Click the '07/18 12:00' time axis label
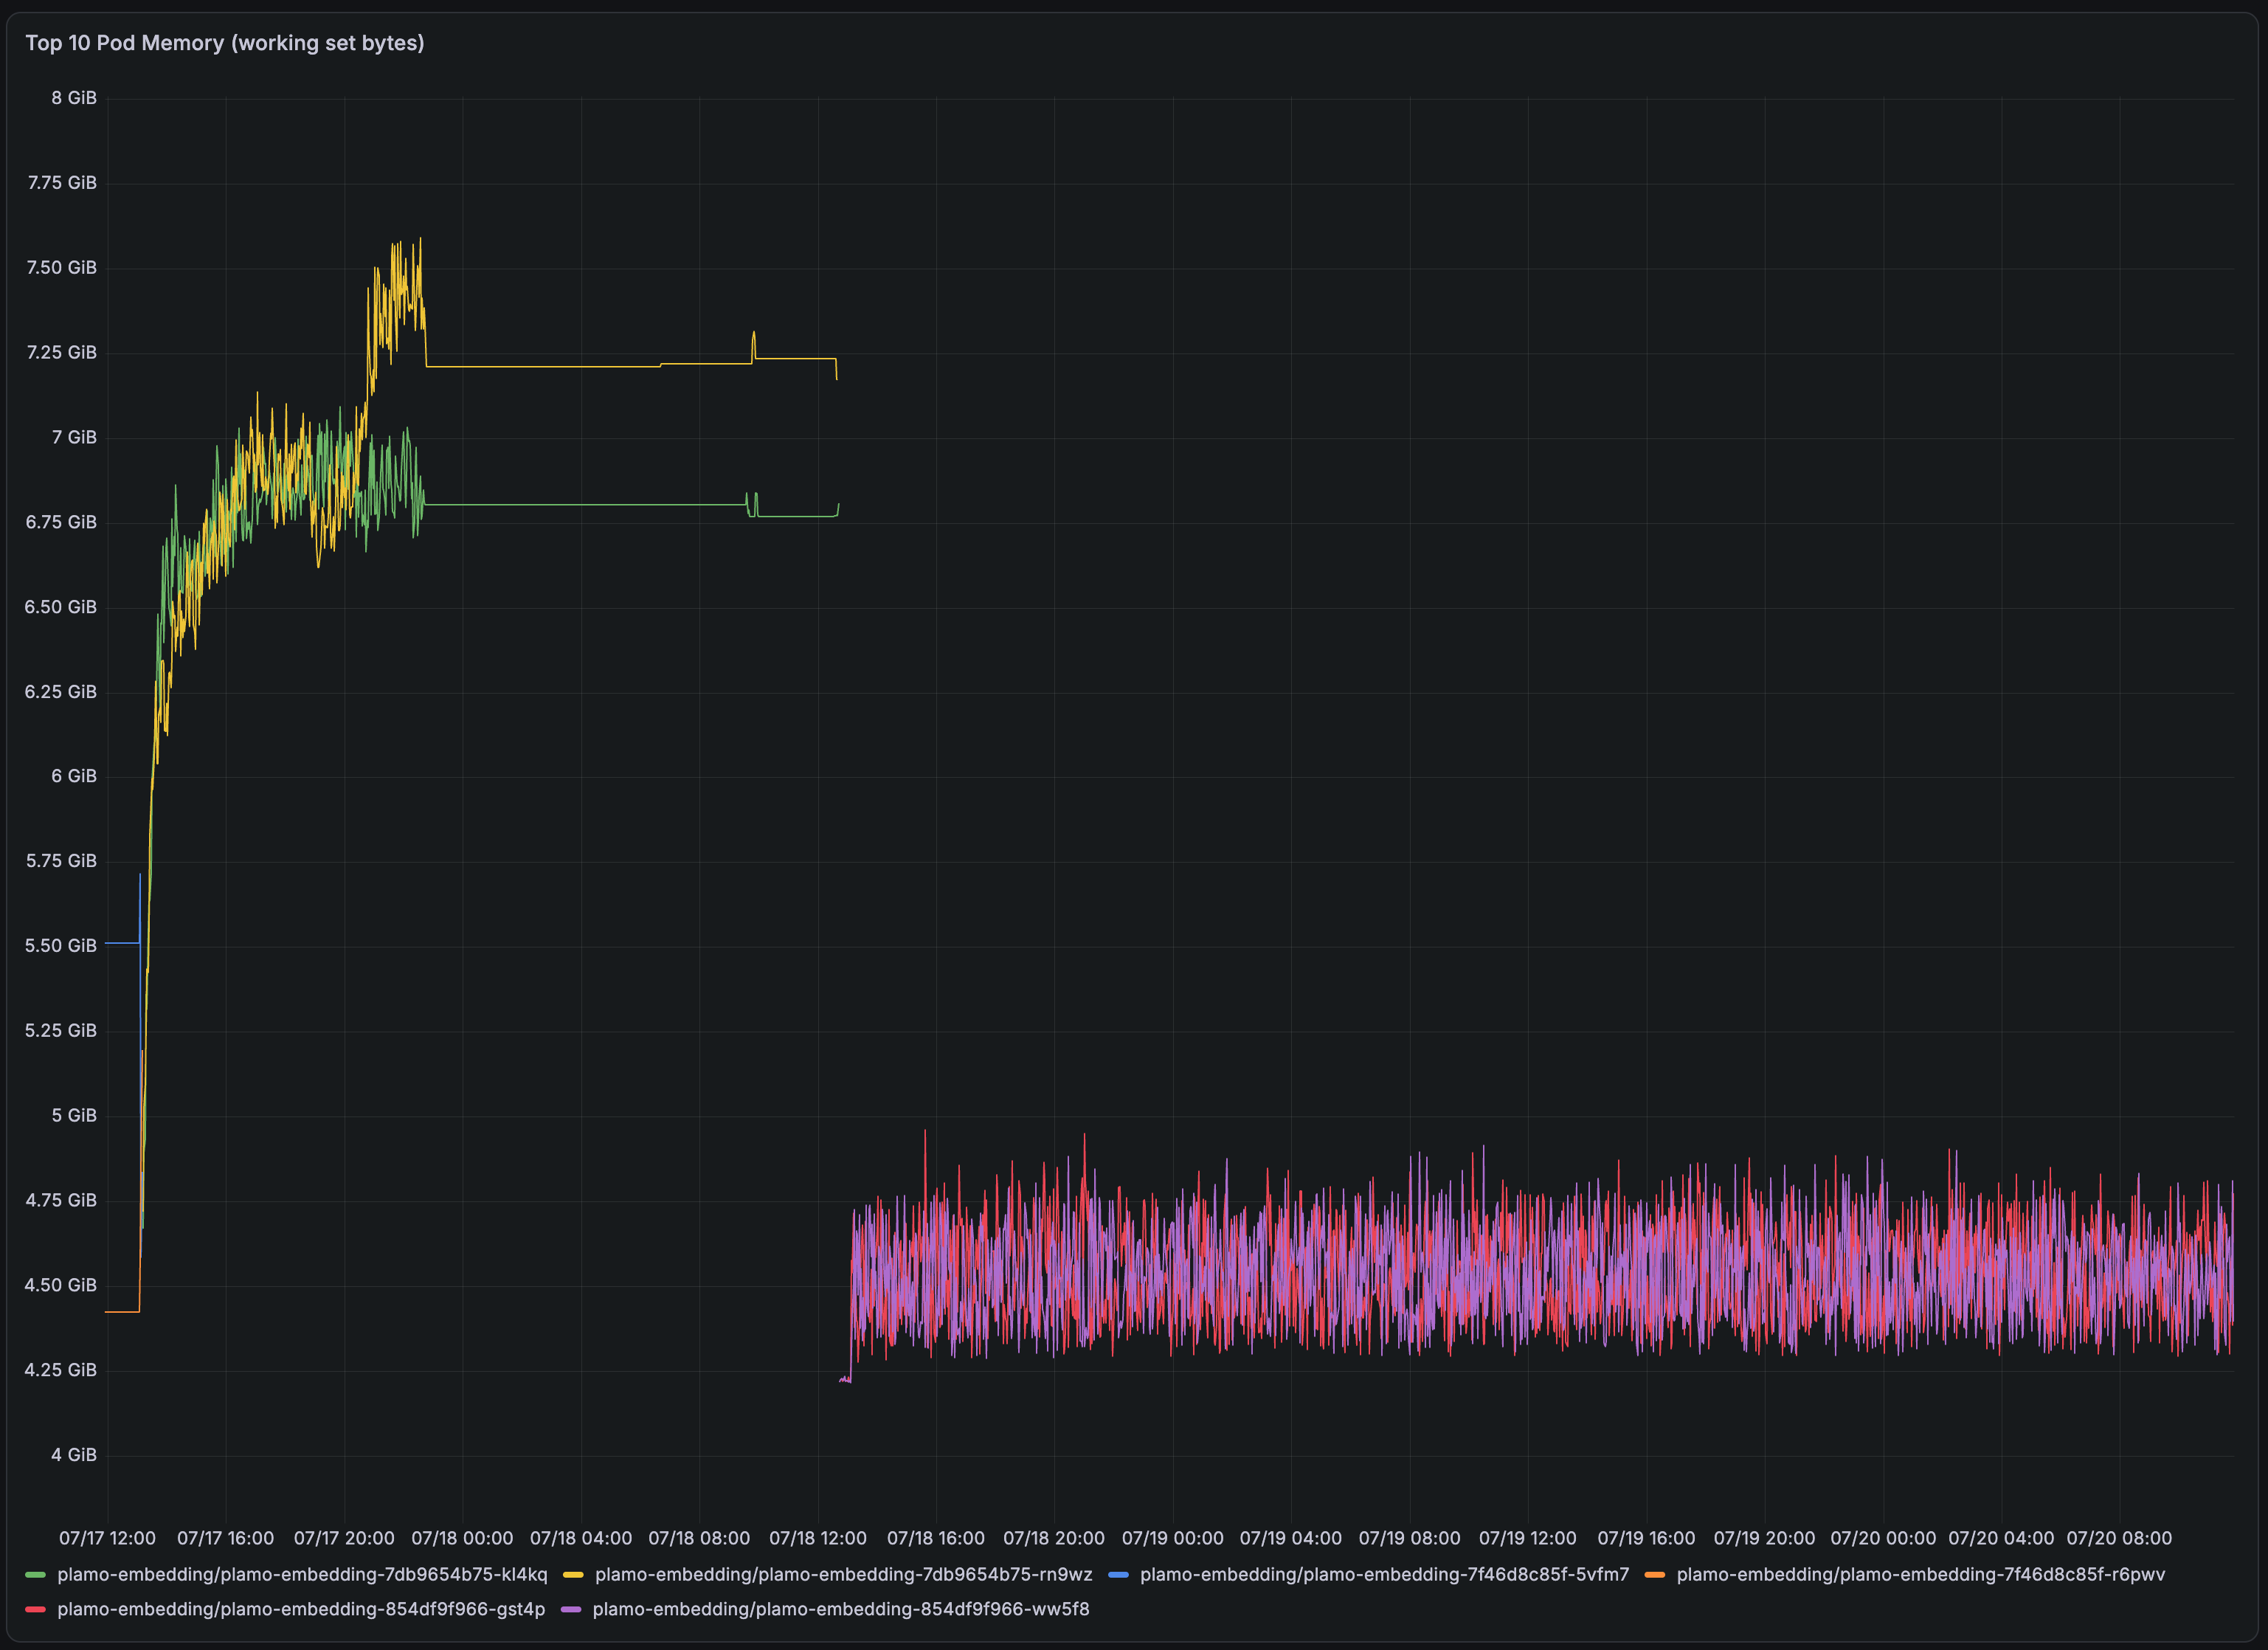The width and height of the screenshot is (2268, 1650). click(818, 1538)
